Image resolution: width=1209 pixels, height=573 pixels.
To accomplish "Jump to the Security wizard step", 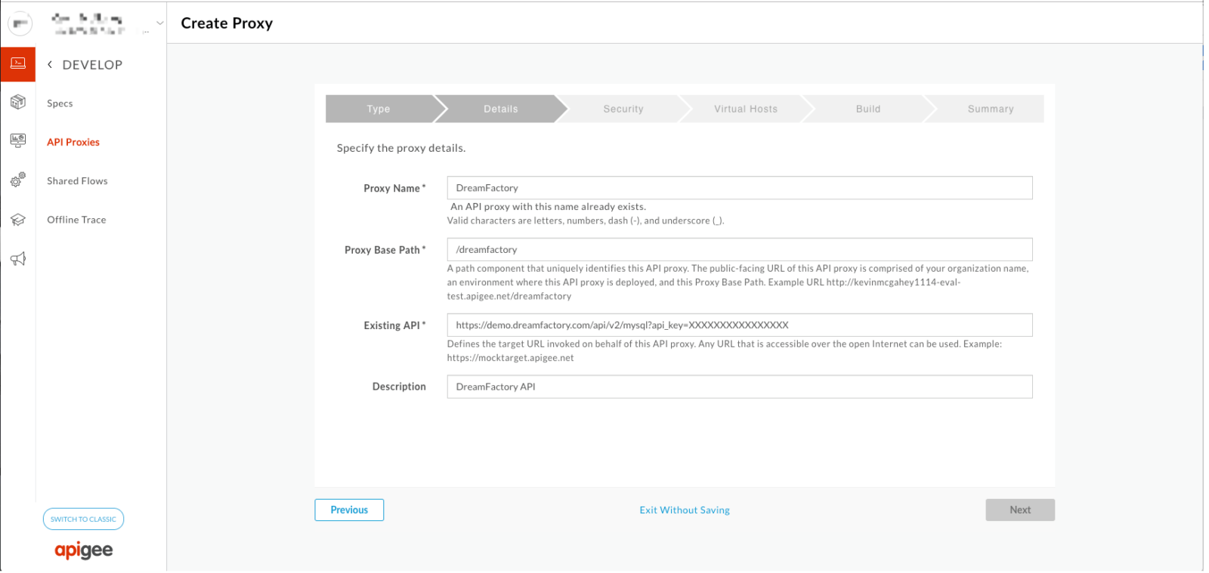I will coord(623,109).
